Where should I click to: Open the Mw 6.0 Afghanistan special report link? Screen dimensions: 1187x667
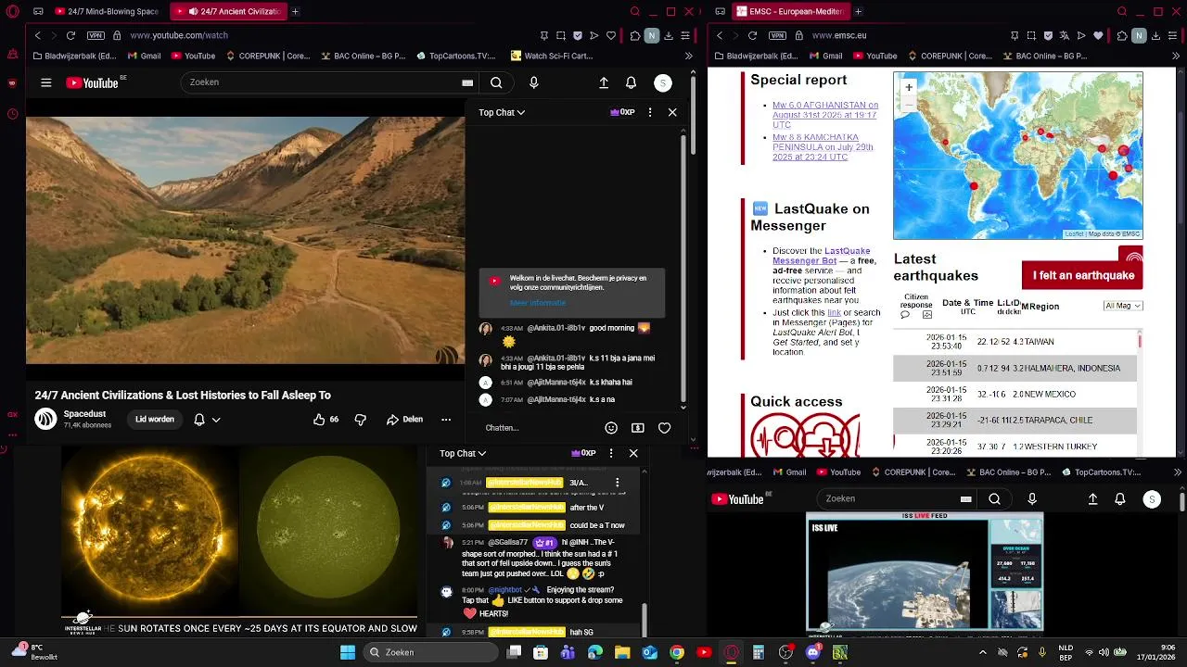(x=825, y=115)
